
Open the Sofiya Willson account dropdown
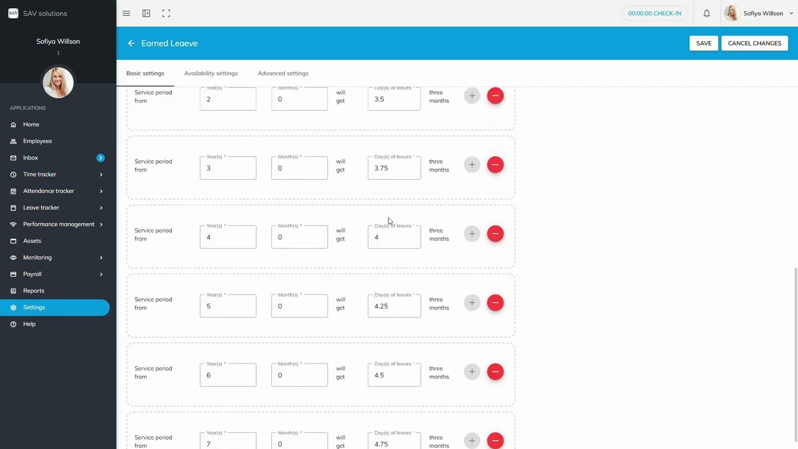(759, 13)
